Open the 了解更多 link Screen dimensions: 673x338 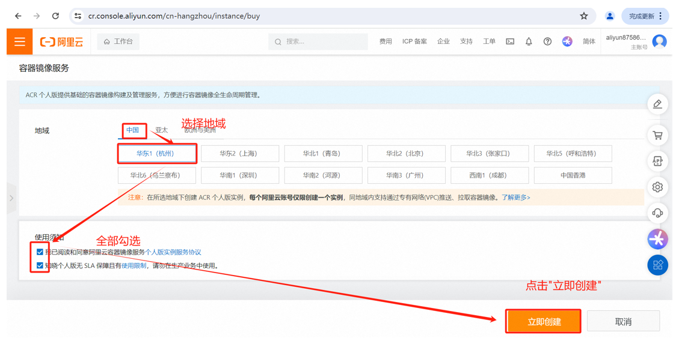point(516,198)
